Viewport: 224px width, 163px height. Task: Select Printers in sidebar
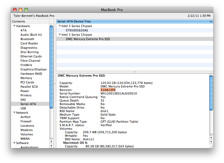pos(26,95)
